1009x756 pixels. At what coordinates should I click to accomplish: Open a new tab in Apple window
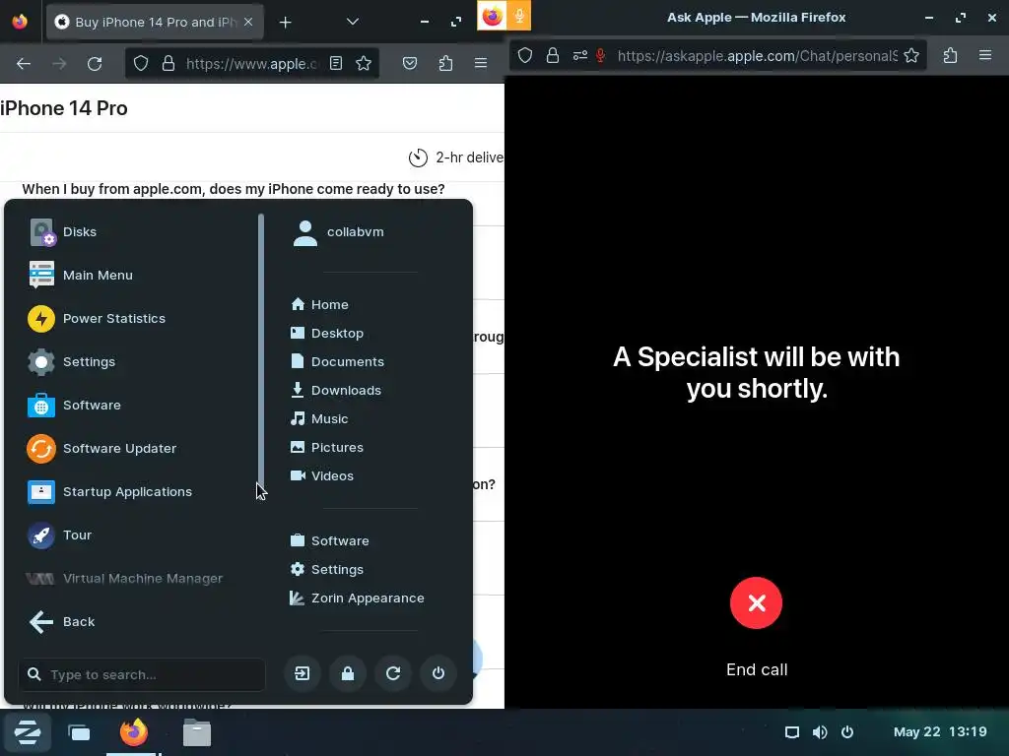click(285, 23)
